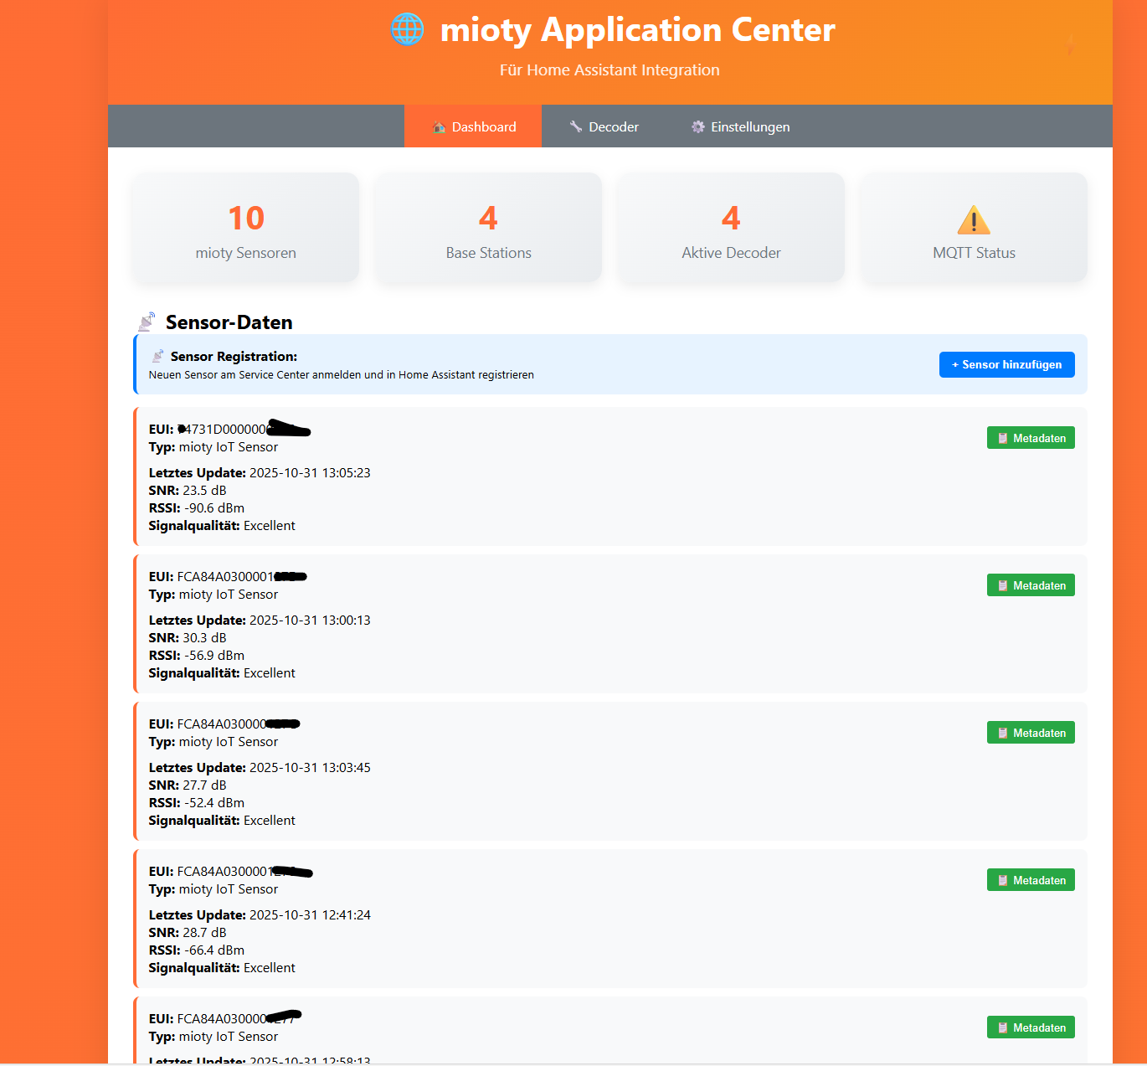Click Signalqualität Excellent under RSSI -56.9 dBm

coord(222,673)
